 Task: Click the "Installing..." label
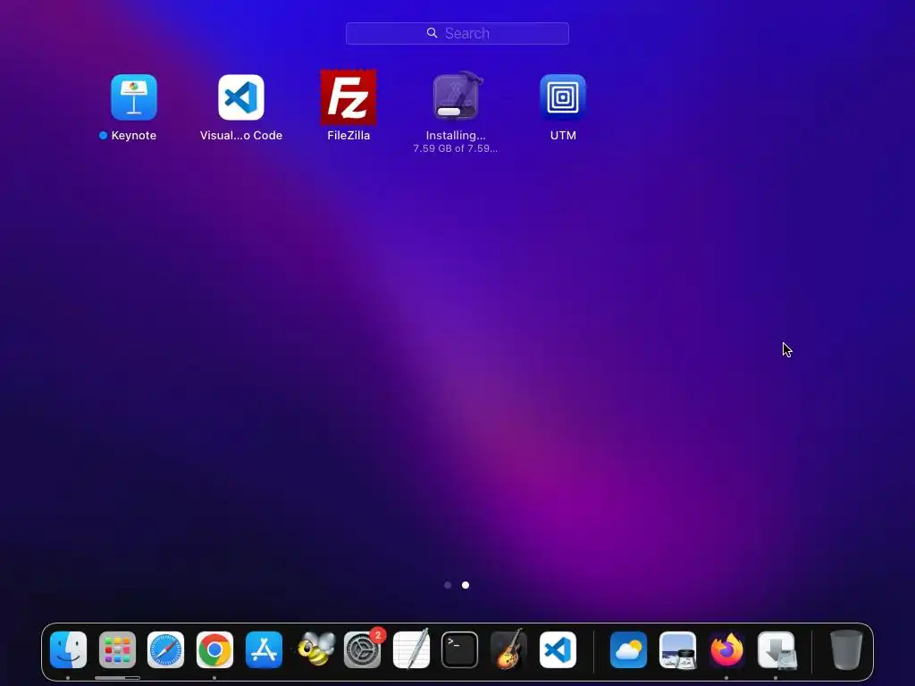[x=456, y=136]
